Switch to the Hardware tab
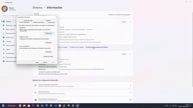 [48, 21]
